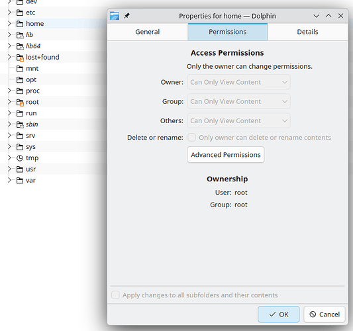Click the mnt folder icon
This screenshot has height=331, width=353.
coord(20,68)
